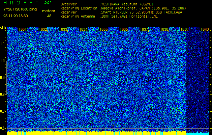Click the 0.9 frequency axis label
The height and width of the screenshot is (135, 212).
pyautogui.click(x=3, y=78)
